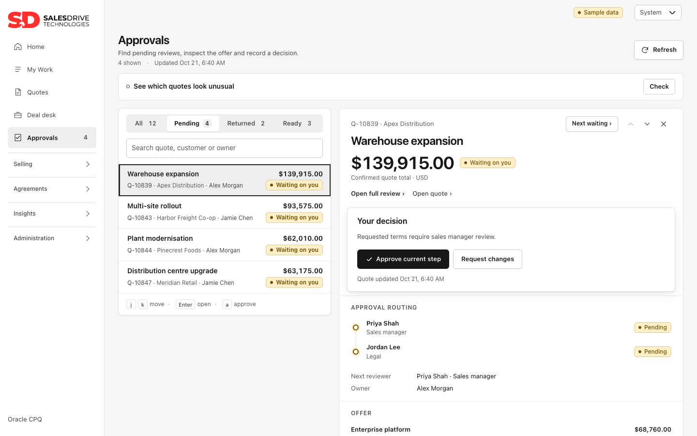Expand the Insights section
697x436 pixels.
52,214
